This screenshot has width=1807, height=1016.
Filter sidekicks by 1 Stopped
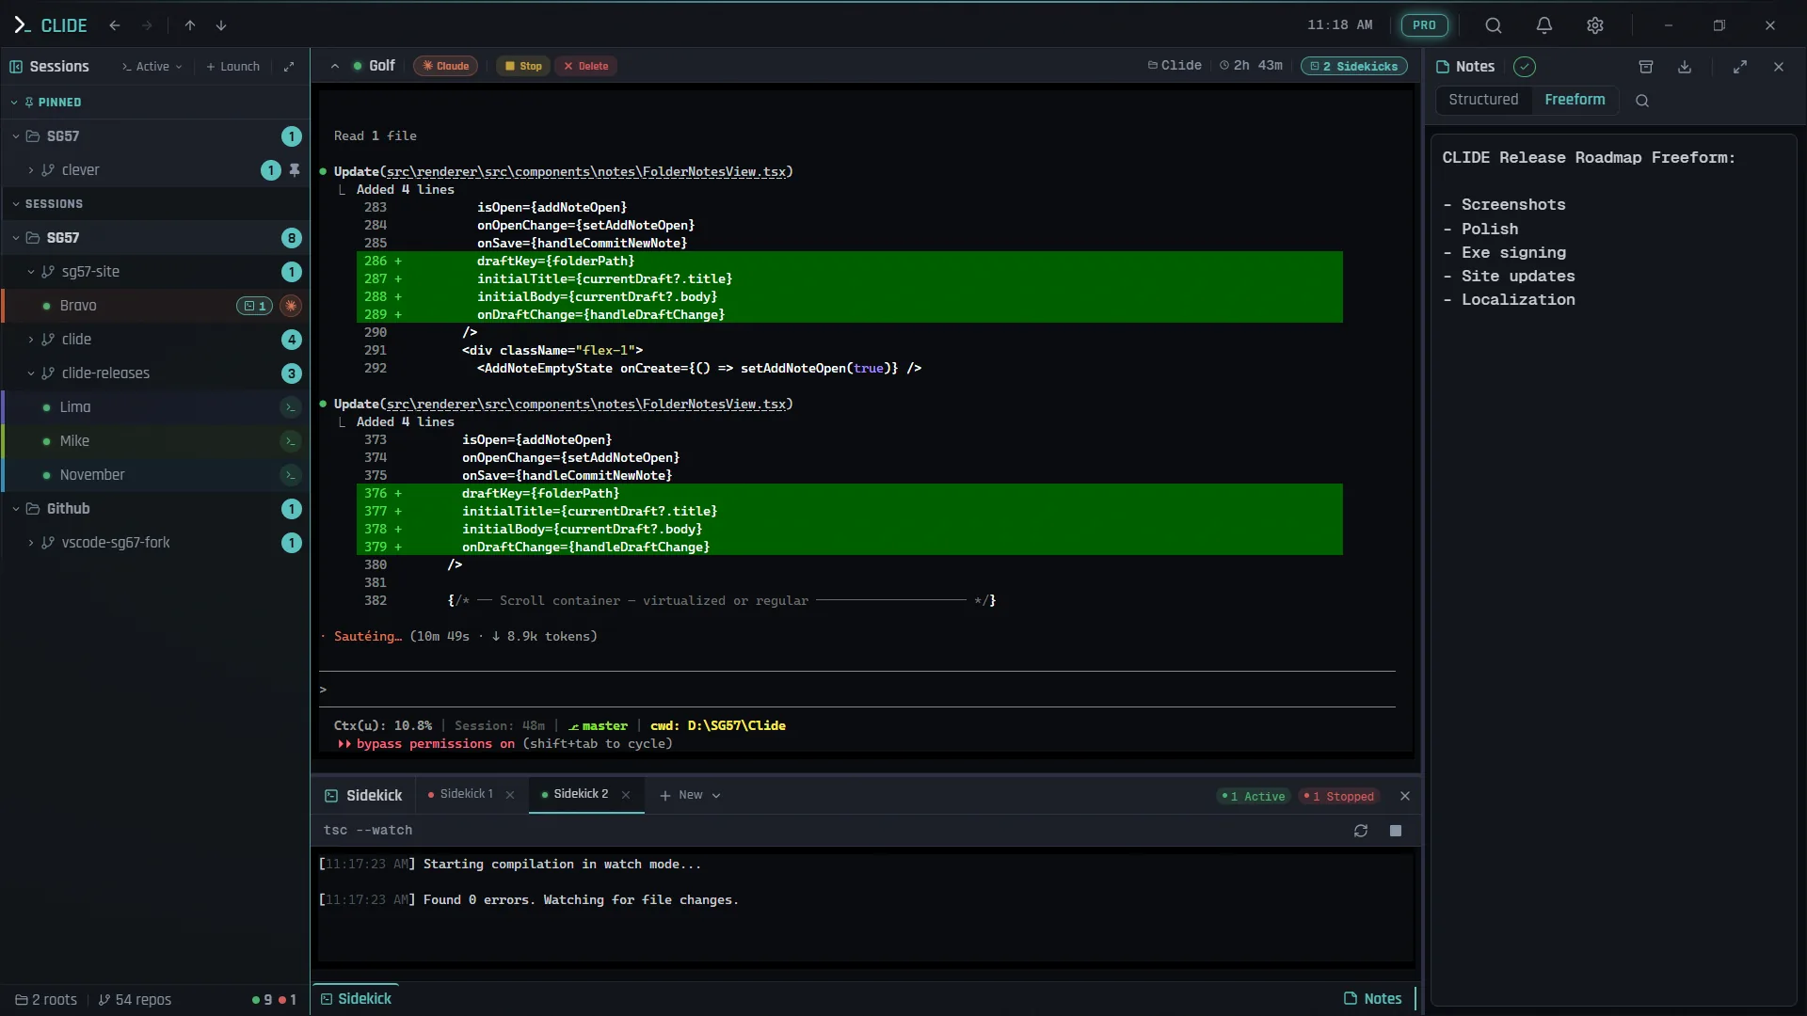pyautogui.click(x=1338, y=797)
